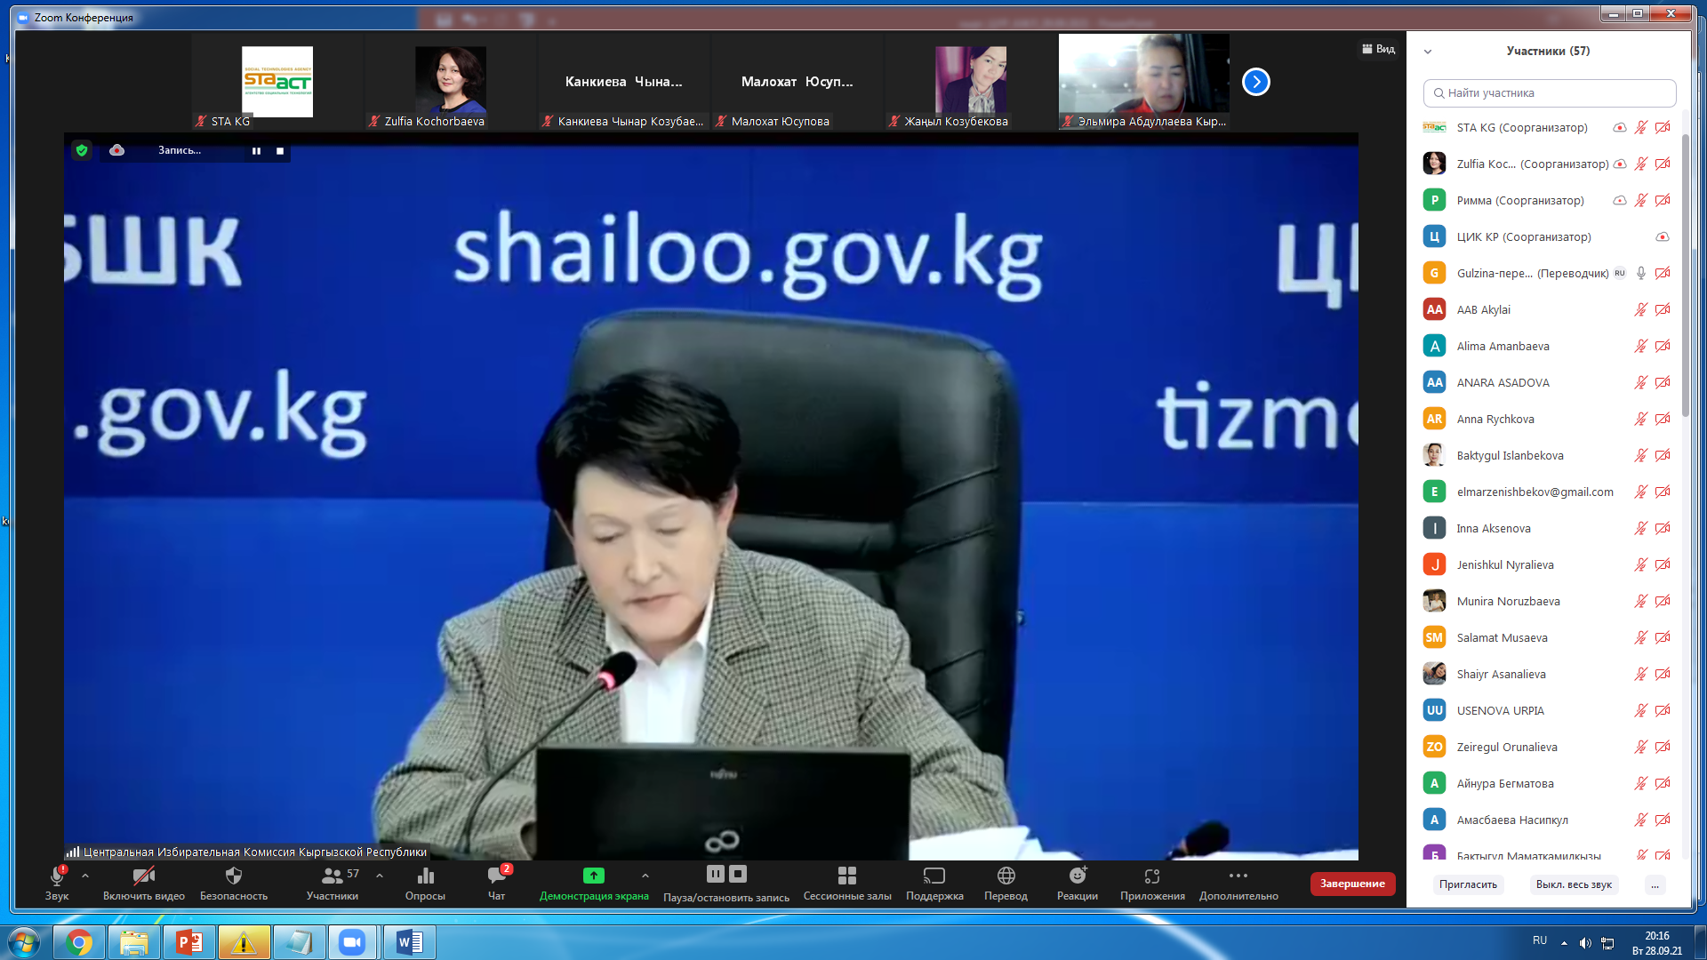
Task: Click the green Share Screen icon
Action: tap(593, 876)
